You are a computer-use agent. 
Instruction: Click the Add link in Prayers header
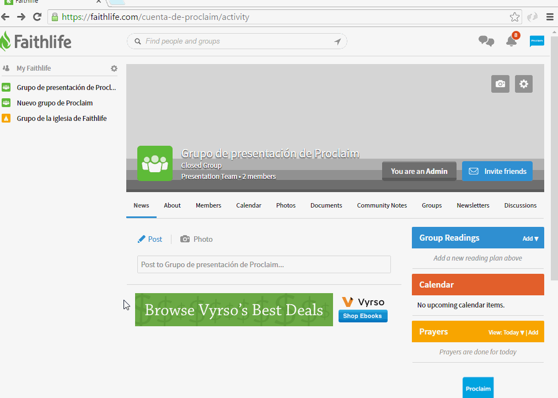[533, 332]
